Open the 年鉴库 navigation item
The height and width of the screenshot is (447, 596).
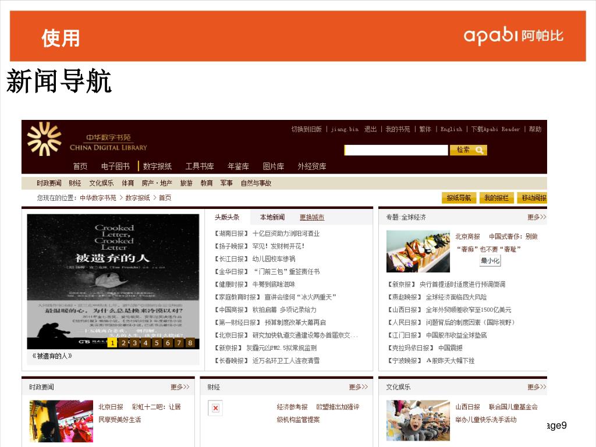point(238,166)
